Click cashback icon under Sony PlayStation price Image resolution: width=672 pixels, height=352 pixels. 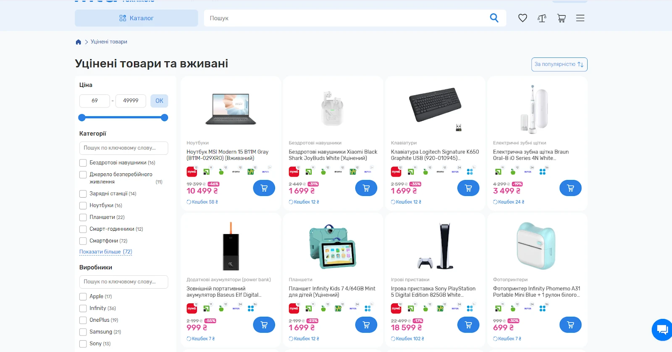(393, 339)
